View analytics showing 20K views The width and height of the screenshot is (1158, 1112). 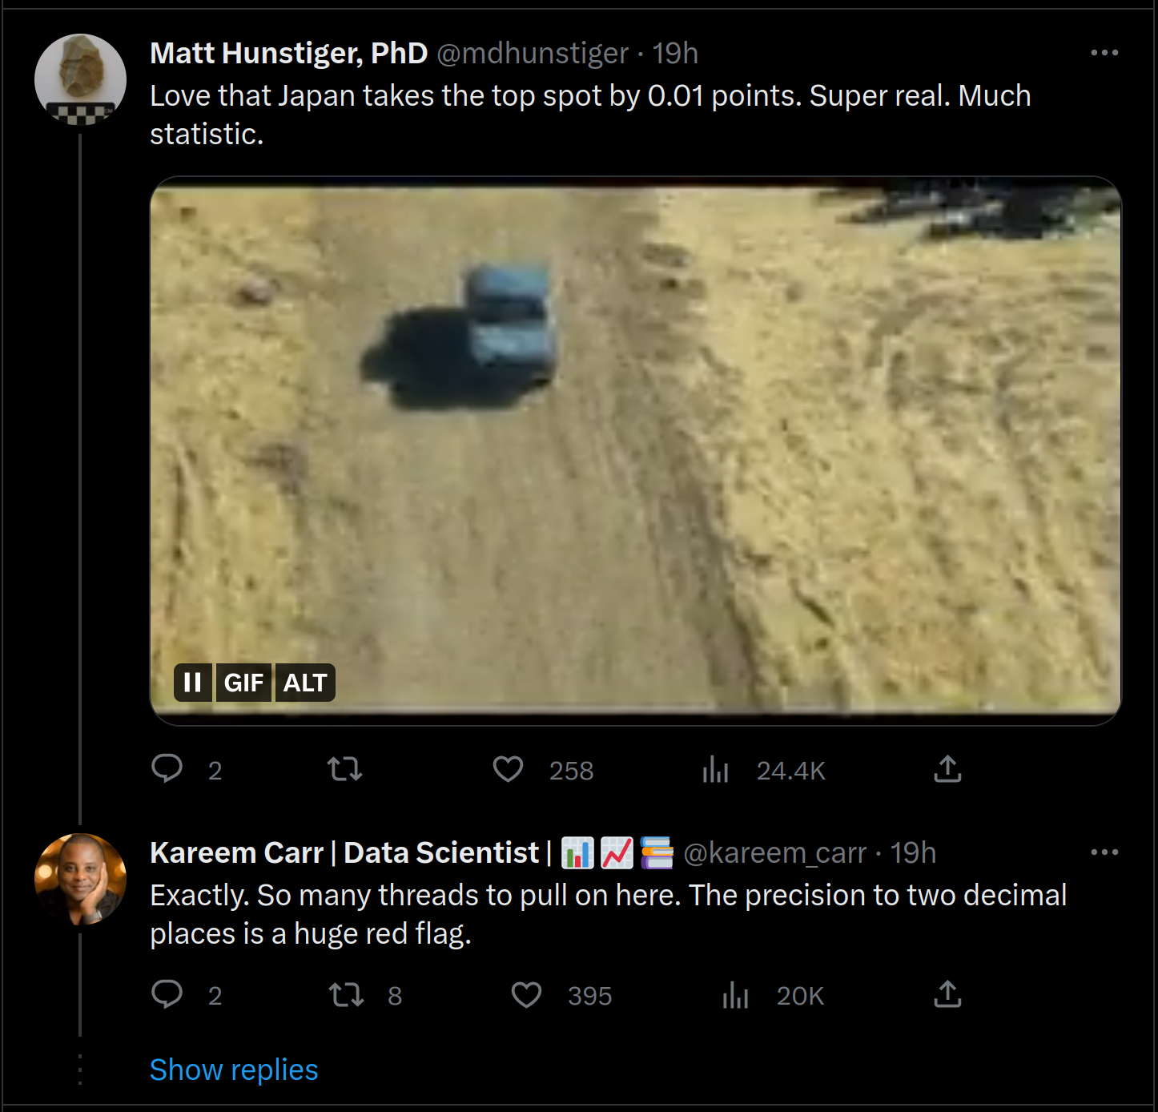[735, 996]
